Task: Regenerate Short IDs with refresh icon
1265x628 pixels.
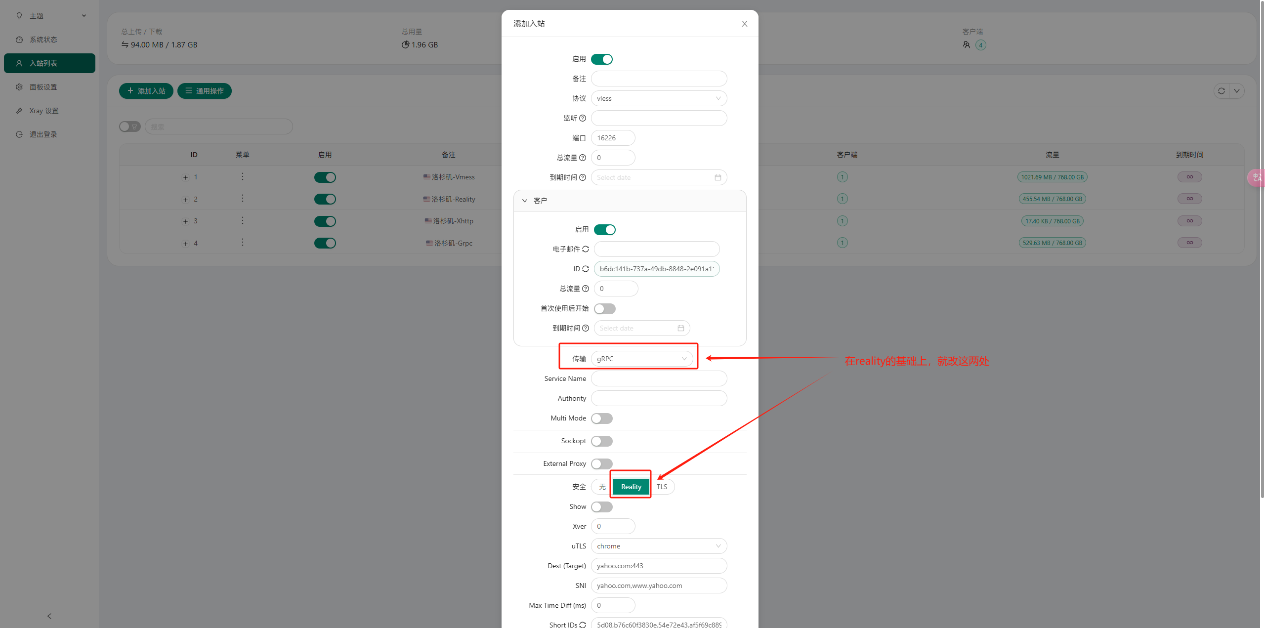Action: tap(583, 625)
